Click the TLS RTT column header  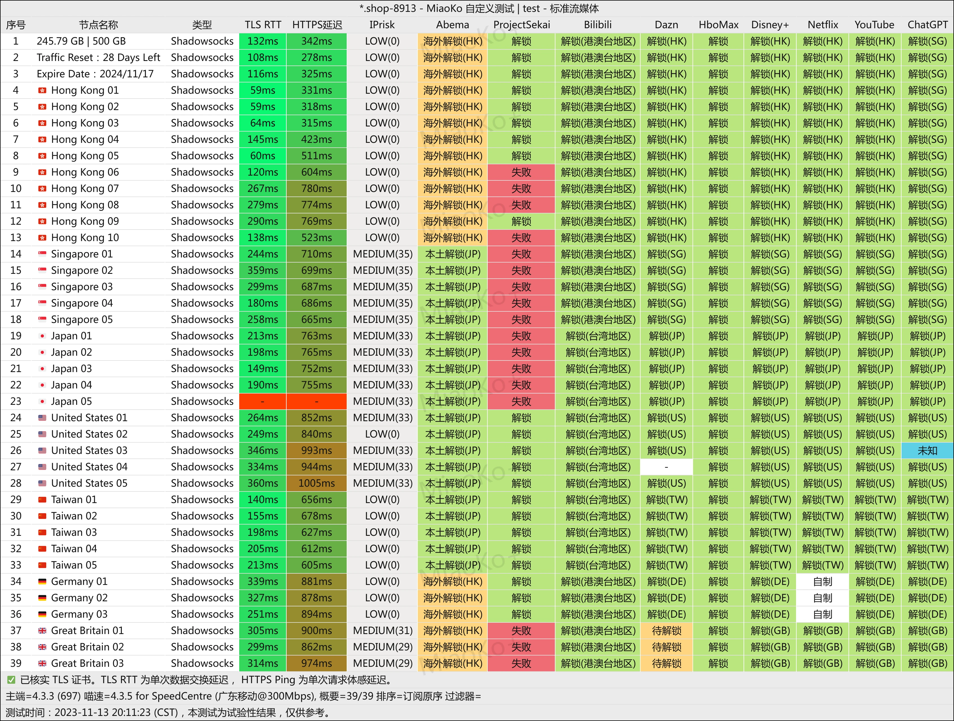(263, 25)
